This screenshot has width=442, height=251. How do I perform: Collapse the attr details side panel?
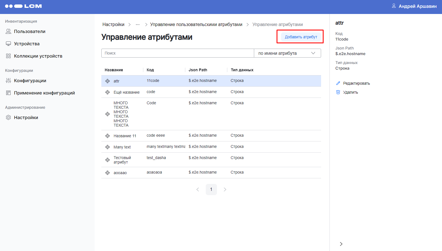point(341,244)
